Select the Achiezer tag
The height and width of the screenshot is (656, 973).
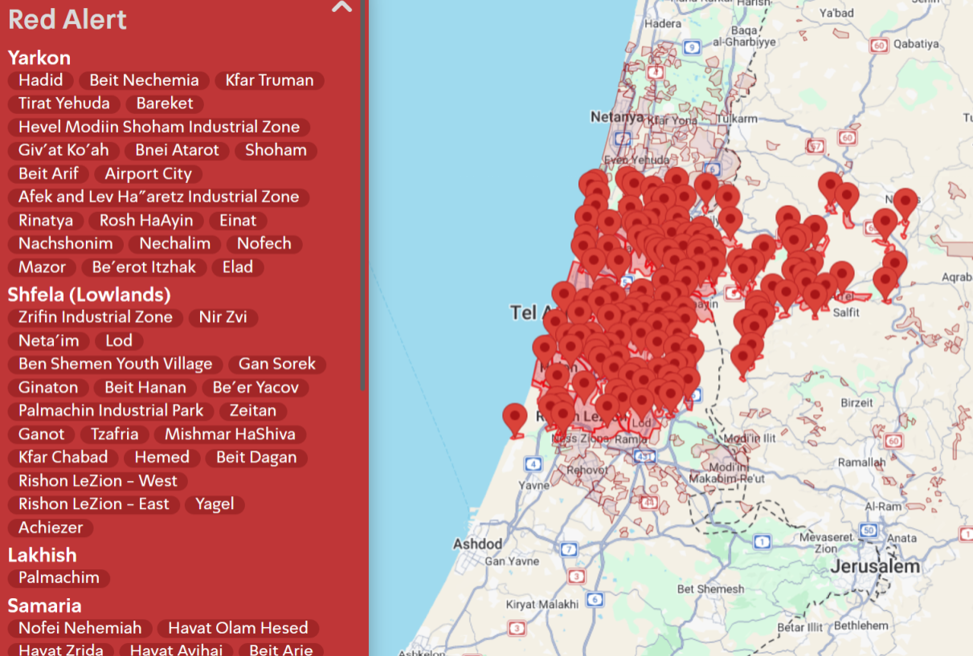[51, 527]
